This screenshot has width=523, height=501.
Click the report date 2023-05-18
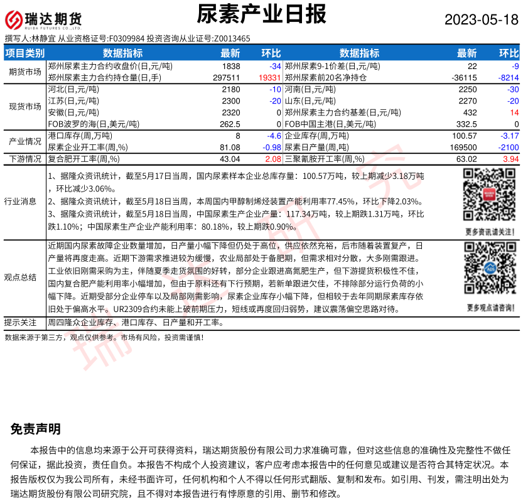point(481,19)
